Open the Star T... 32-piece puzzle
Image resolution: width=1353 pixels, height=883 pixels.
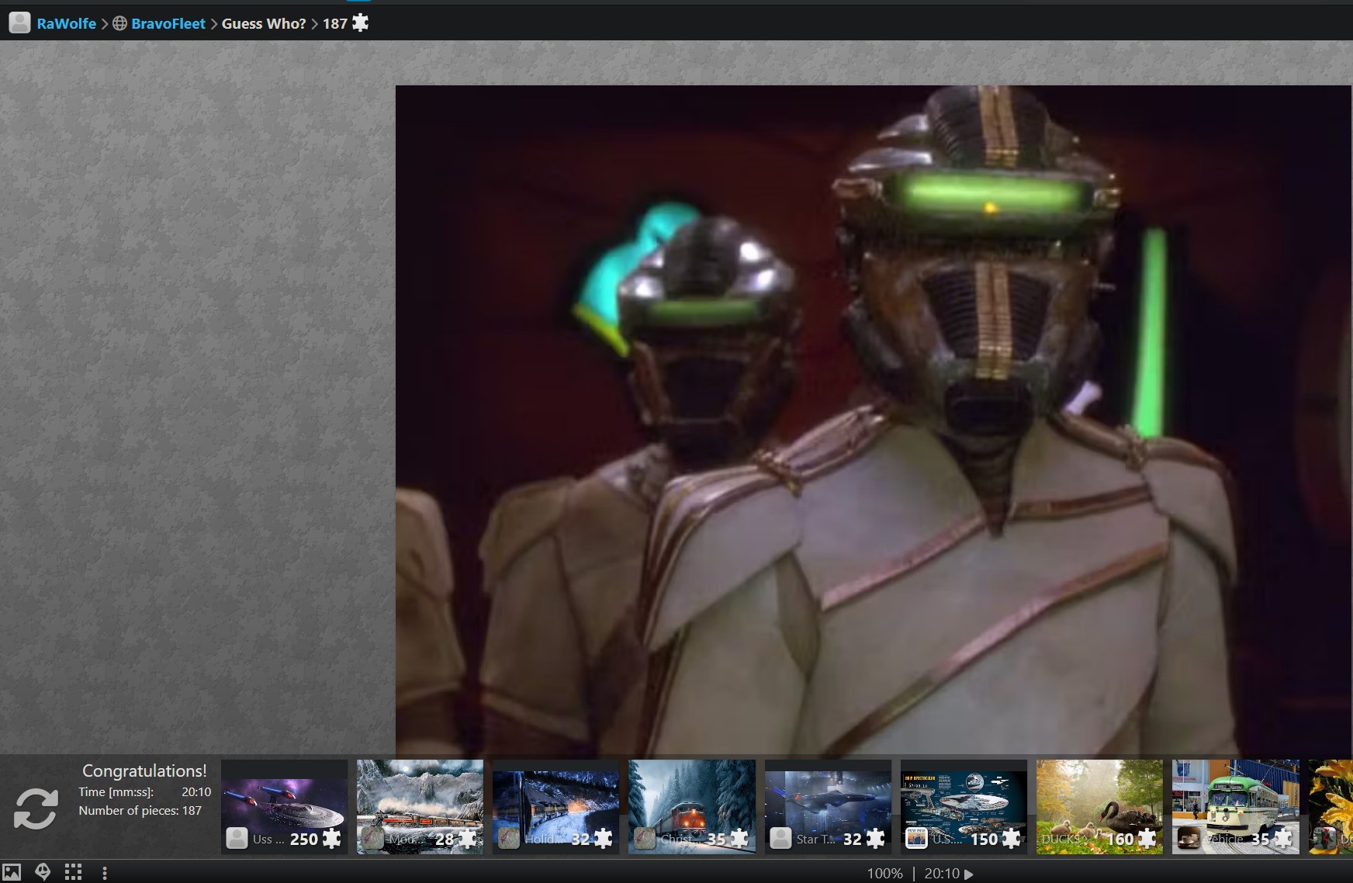(828, 807)
